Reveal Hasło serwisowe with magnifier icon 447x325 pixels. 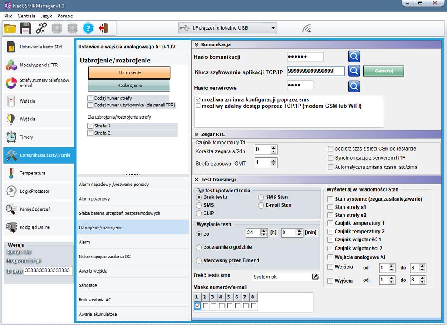354,86
